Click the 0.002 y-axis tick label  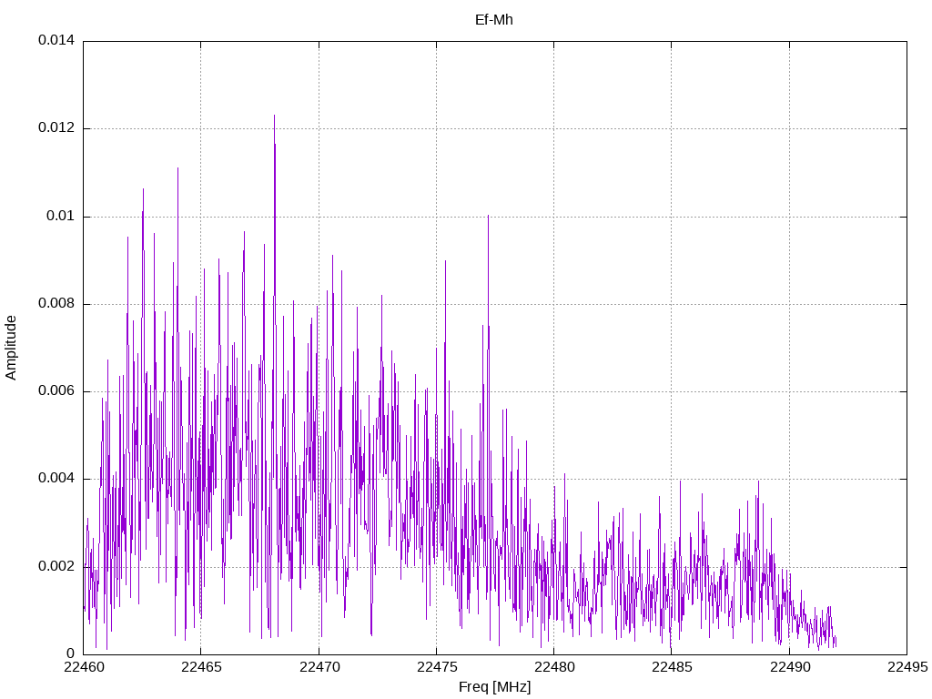pos(56,566)
